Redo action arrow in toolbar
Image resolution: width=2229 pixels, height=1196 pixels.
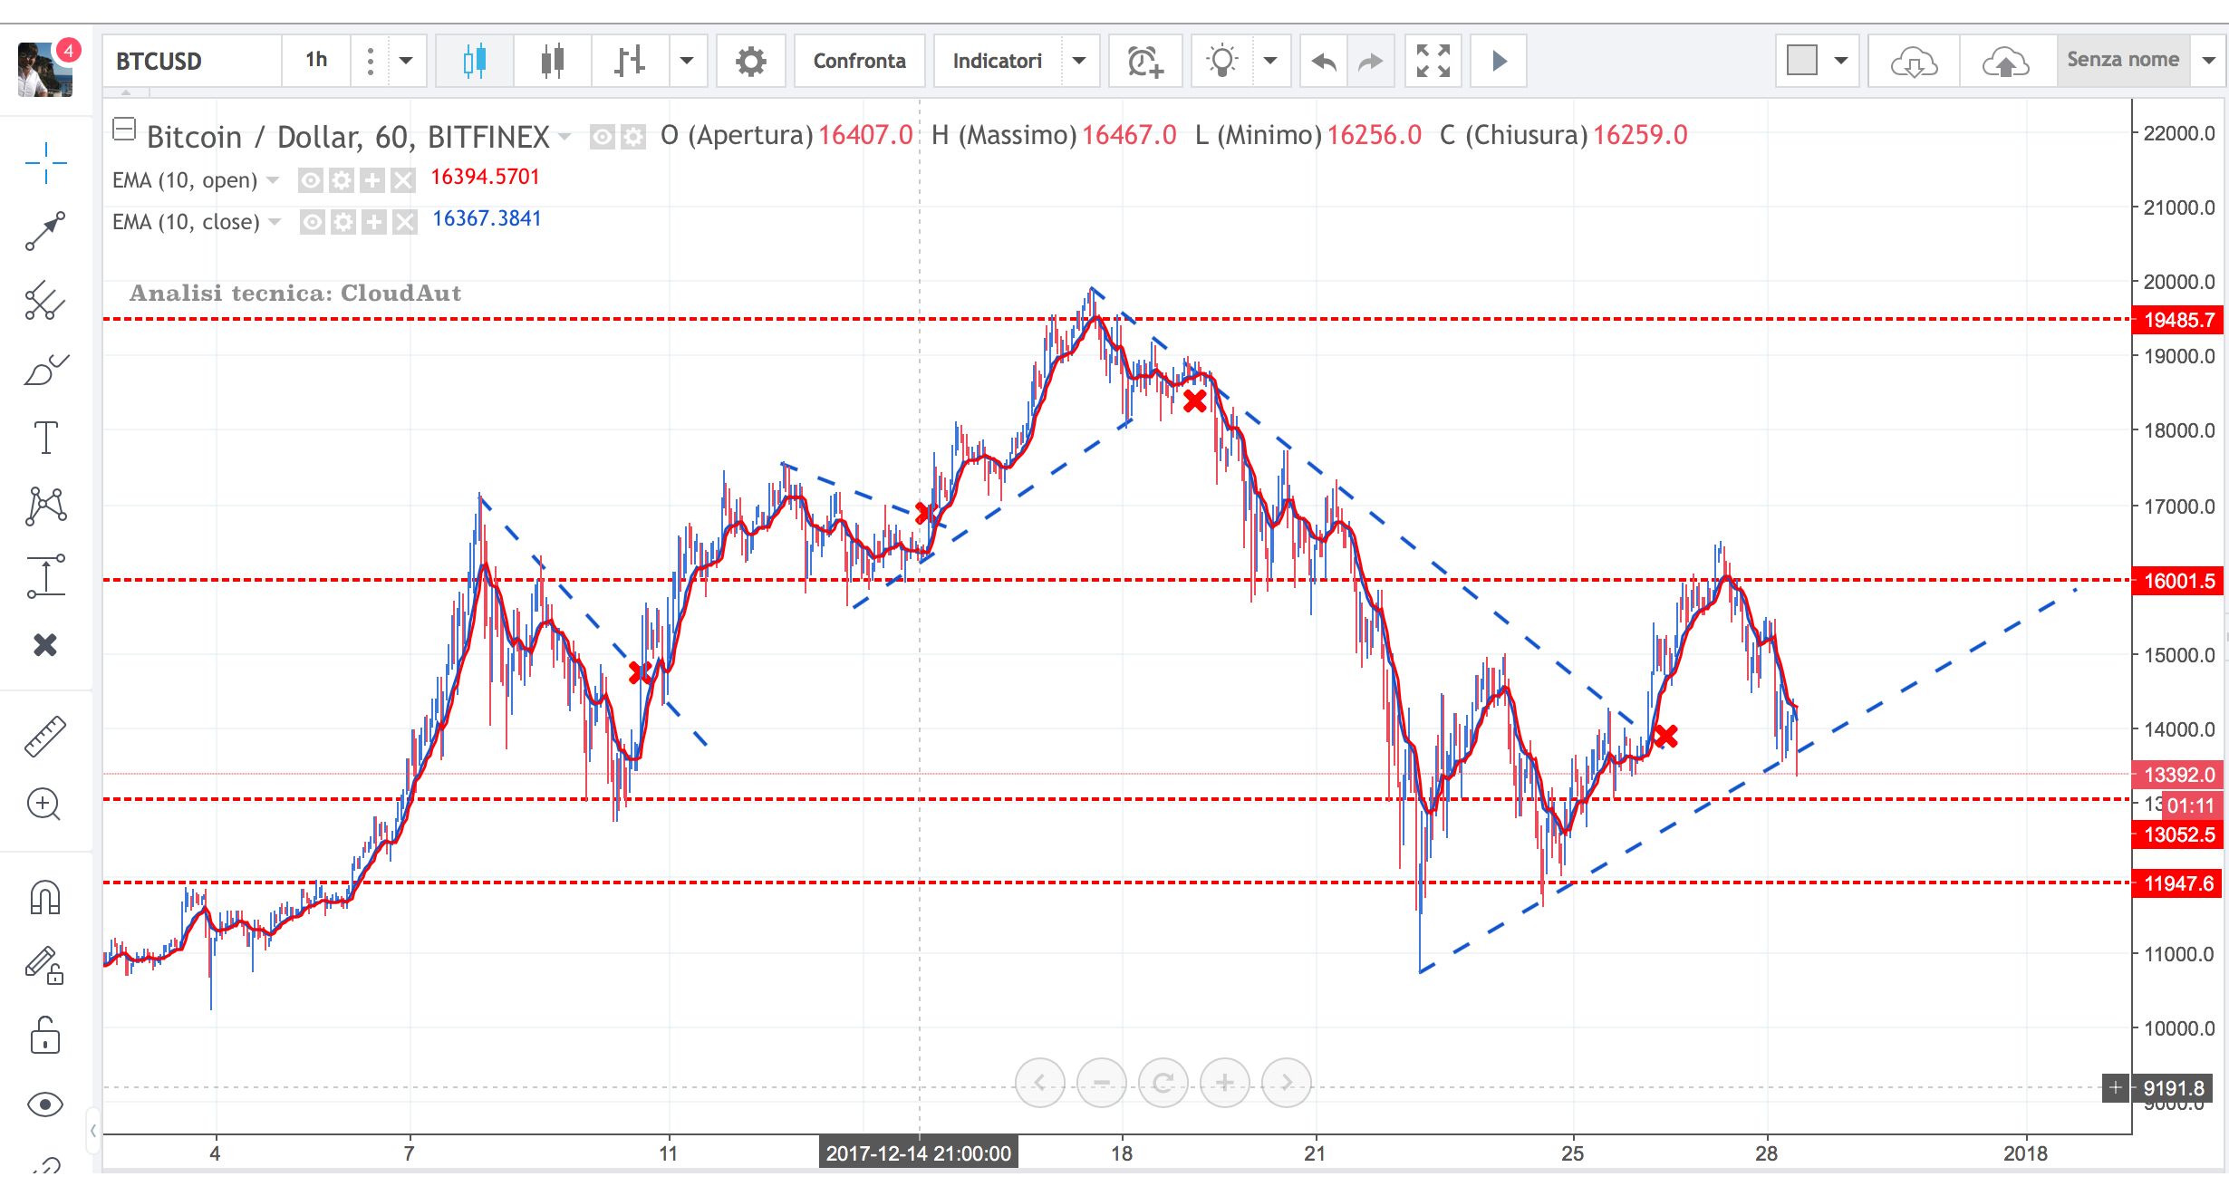coord(1371,61)
